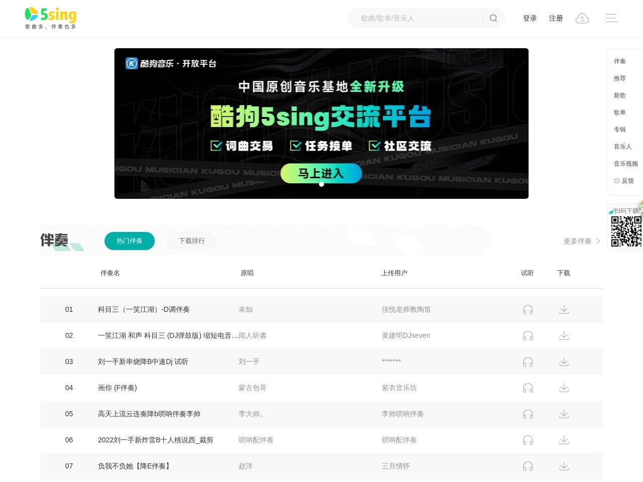Download 画你 (F伴奏) with download icon
Screen dimensions: 643x482
564,388
